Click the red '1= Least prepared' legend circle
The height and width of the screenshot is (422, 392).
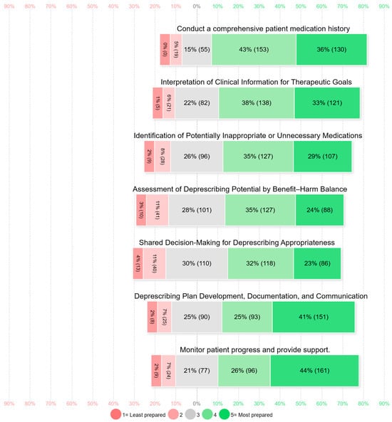115,414
